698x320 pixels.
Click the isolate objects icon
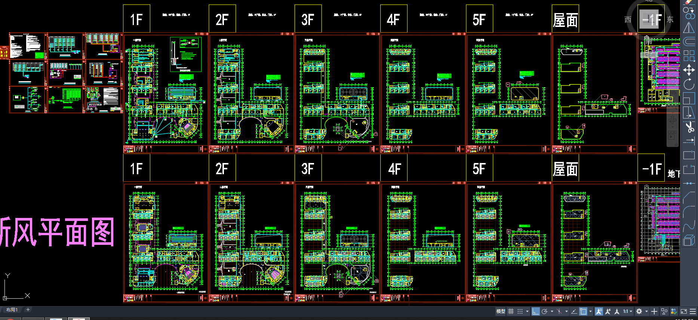[664, 311]
